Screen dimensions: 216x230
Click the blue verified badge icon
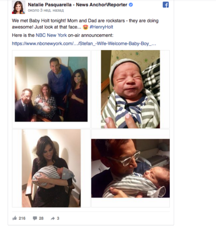pyautogui.click(x=131, y=5)
